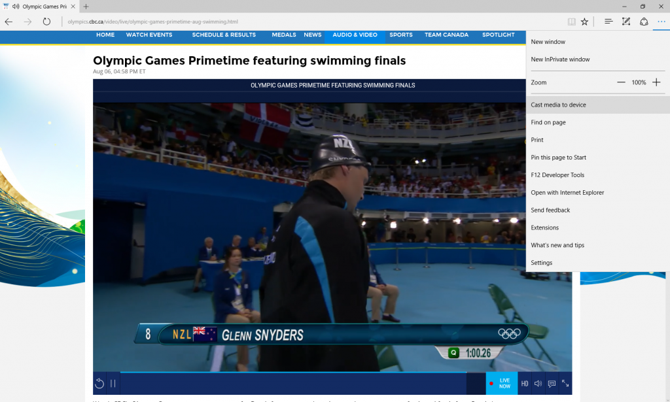Screen dimensions: 670x402
Task: Mute the video player volume
Action: [538, 384]
